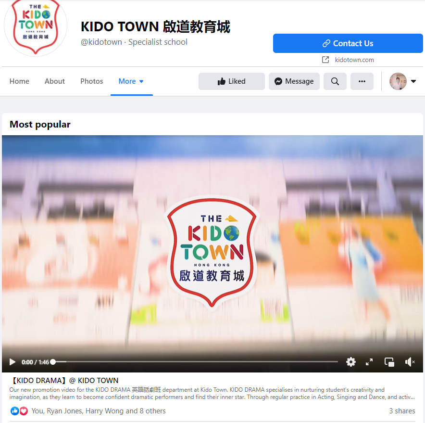View the 3 shares list
Screen dimensions: 425x423
click(402, 411)
